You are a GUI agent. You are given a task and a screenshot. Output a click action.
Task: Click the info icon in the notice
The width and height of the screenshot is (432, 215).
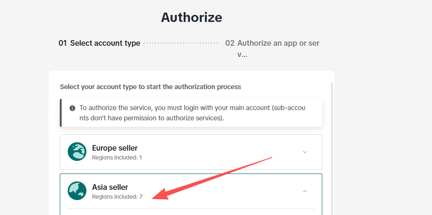coord(72,108)
